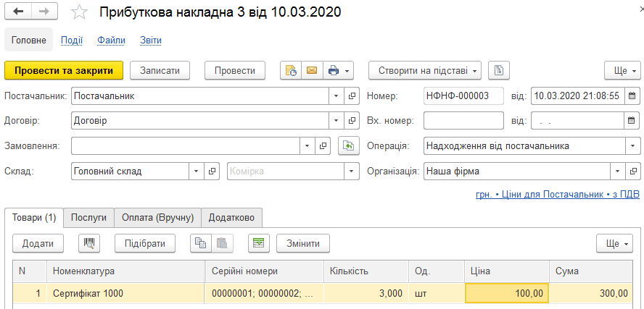Click the Номер field НФНФ-000003
644x309 pixels.
463,96
